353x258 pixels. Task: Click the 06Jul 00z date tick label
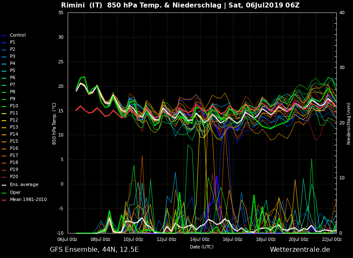tap(67, 240)
